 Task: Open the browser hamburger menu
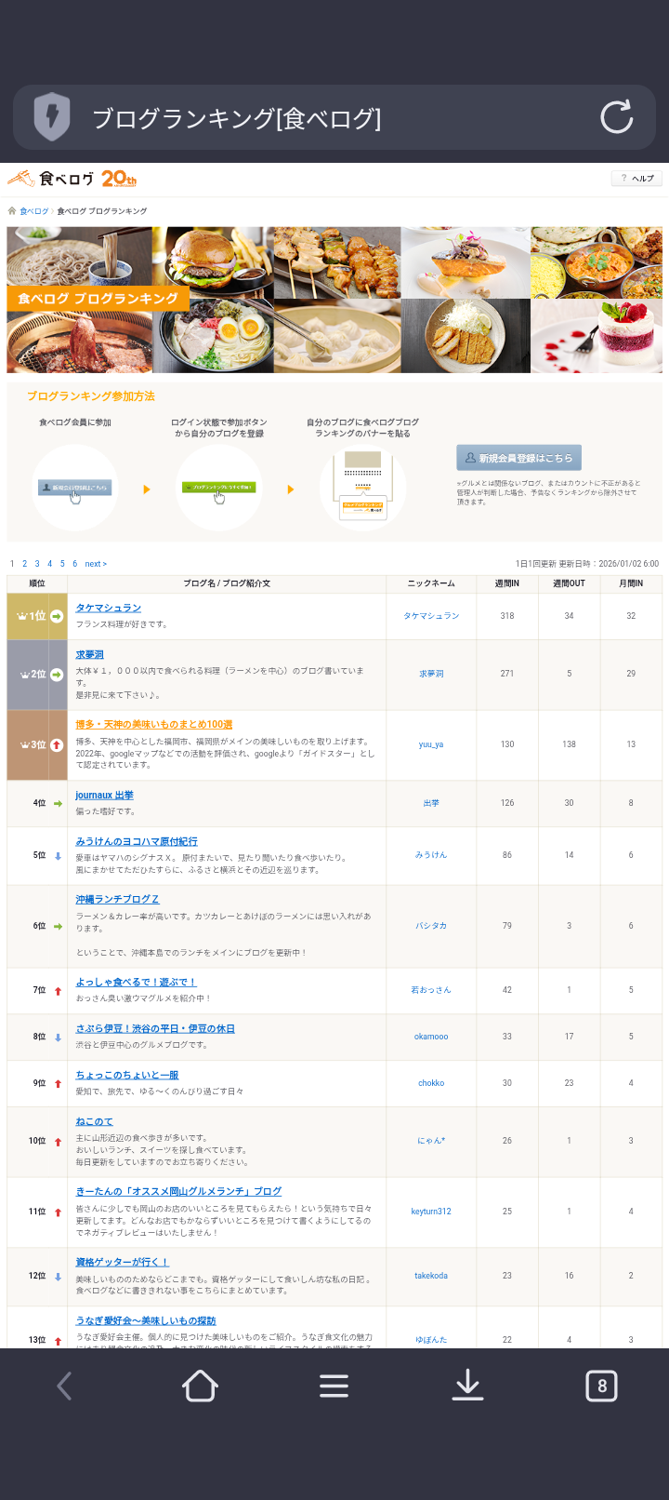tap(334, 1386)
